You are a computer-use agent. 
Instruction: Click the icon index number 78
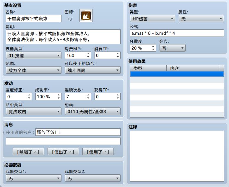pyautogui.click(x=69, y=19)
